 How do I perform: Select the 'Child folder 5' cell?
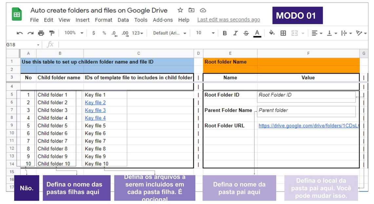coord(60,126)
